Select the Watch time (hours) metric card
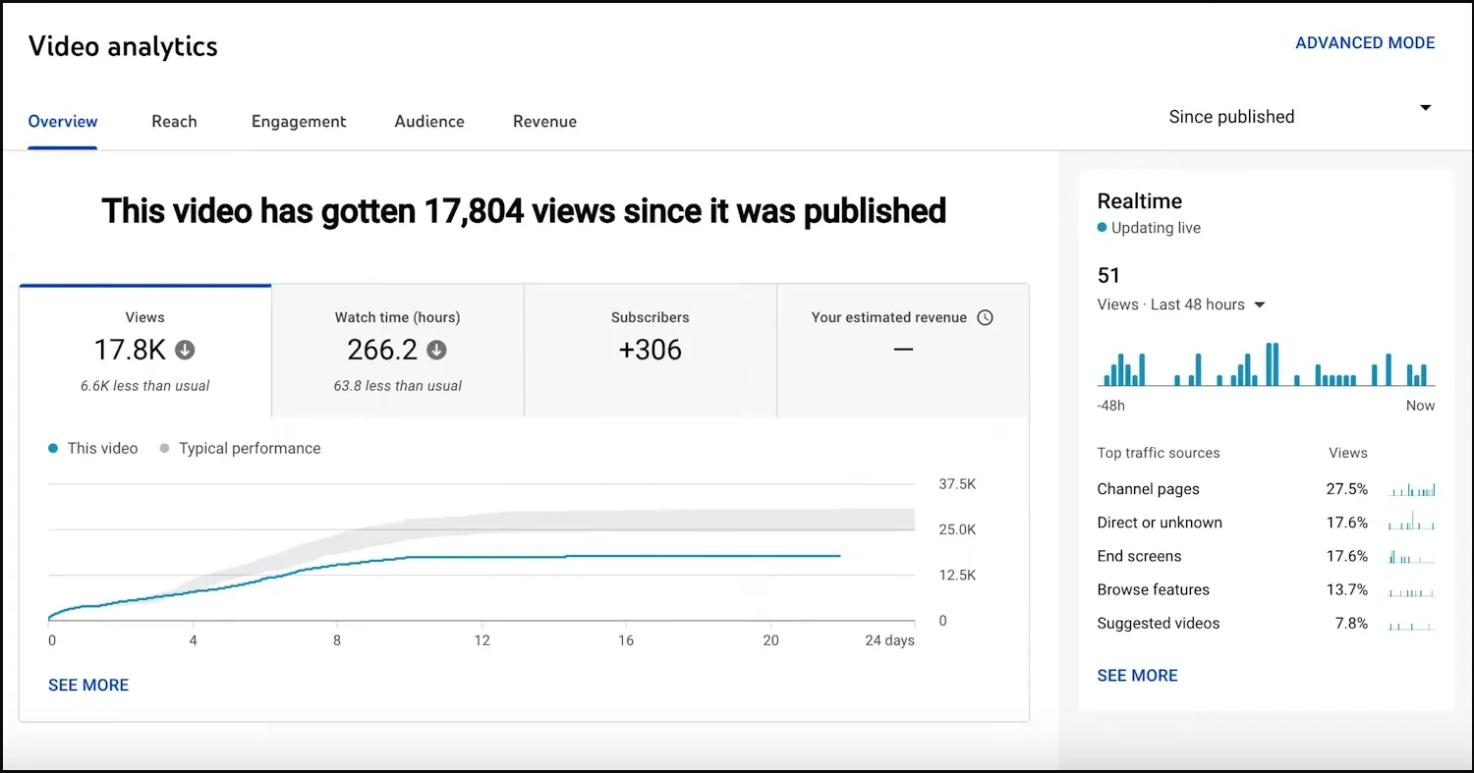This screenshot has height=773, width=1474. tap(397, 351)
